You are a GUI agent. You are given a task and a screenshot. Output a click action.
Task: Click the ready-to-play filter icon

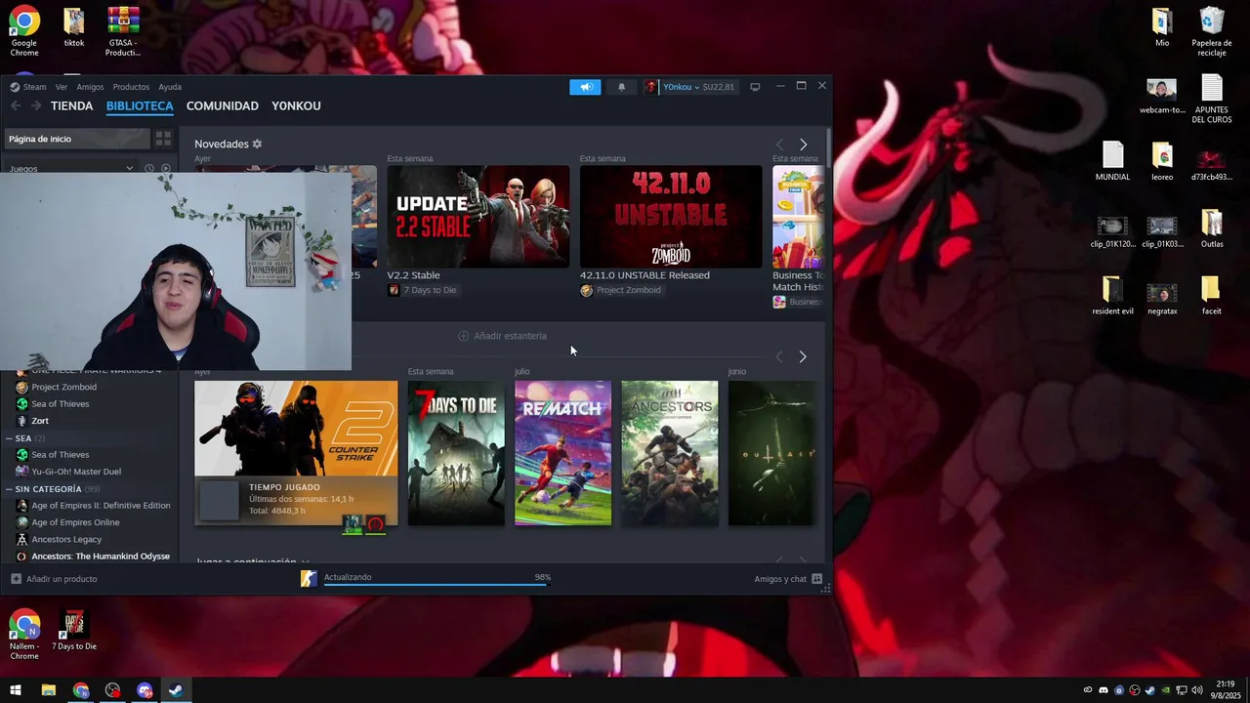[166, 168]
